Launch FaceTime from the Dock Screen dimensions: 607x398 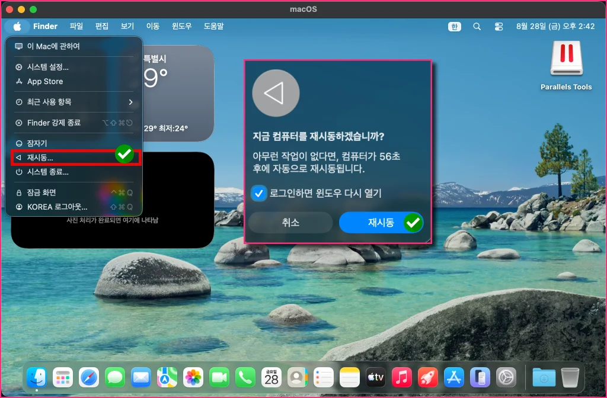click(219, 377)
